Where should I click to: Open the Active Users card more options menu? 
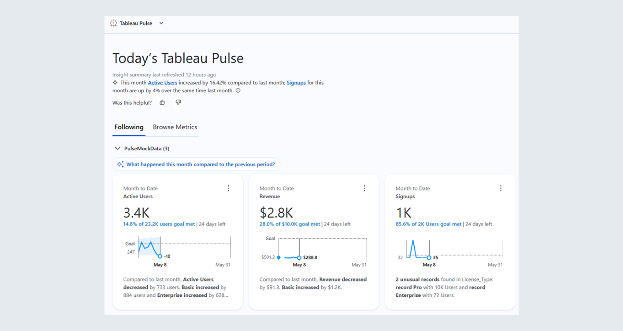coord(228,188)
